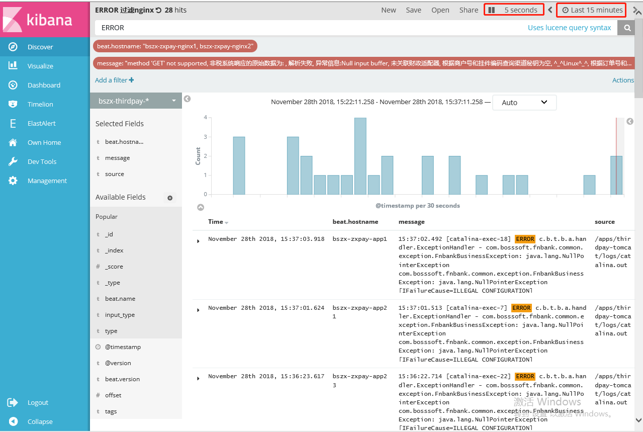Click the _id field
This screenshot has width=643, height=432.
tap(109, 234)
